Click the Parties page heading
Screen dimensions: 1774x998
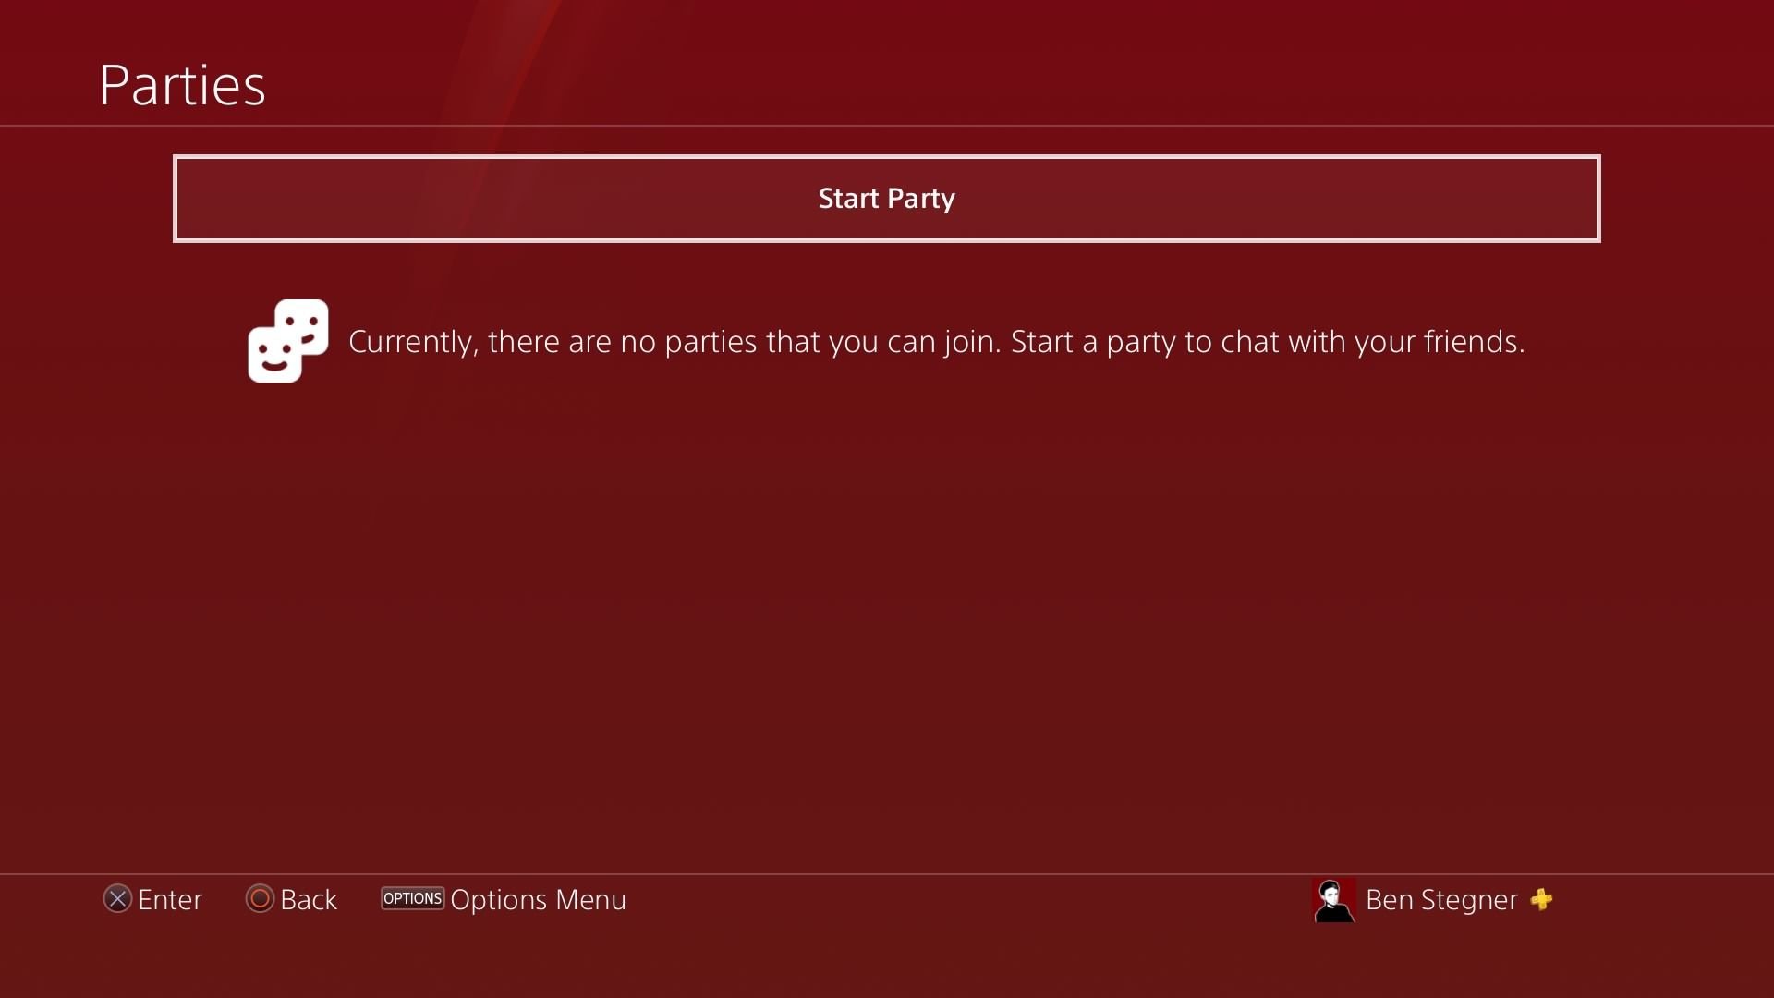pyautogui.click(x=182, y=85)
